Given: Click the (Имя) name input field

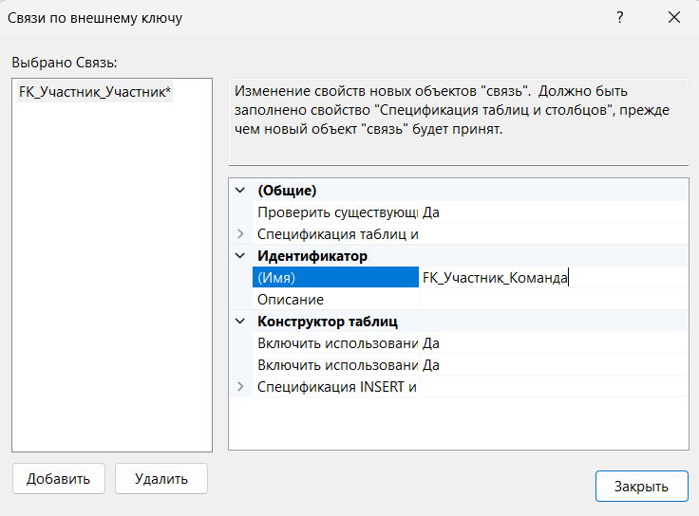Looking at the screenshot, I should pos(553,278).
